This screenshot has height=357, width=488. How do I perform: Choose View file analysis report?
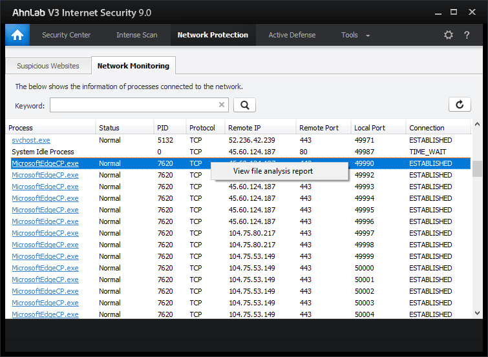coord(273,171)
